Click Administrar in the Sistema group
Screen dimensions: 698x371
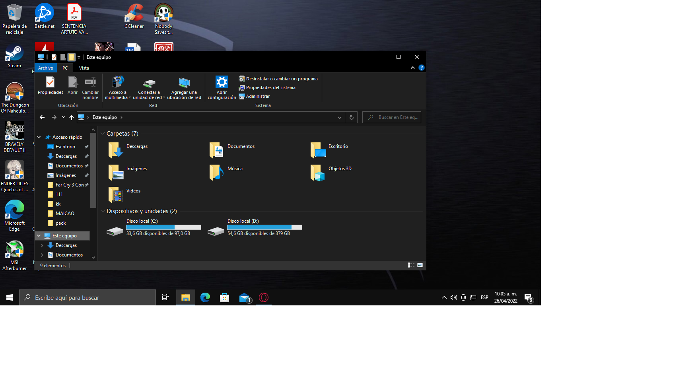tap(254, 96)
